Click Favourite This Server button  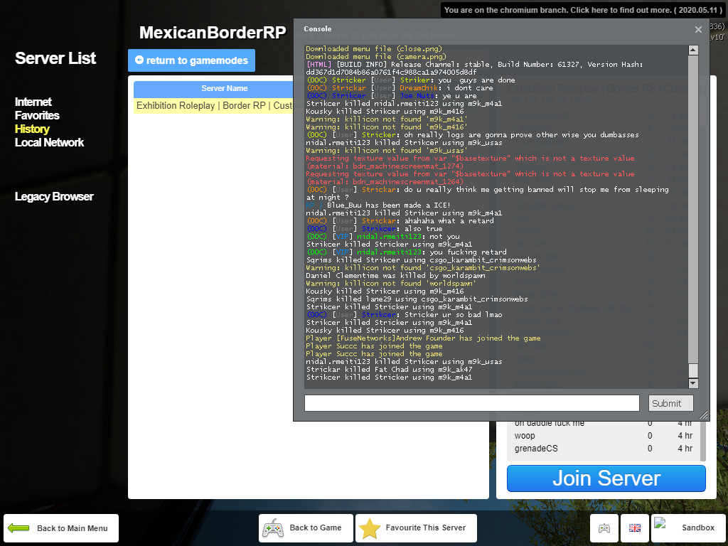pyautogui.click(x=416, y=528)
